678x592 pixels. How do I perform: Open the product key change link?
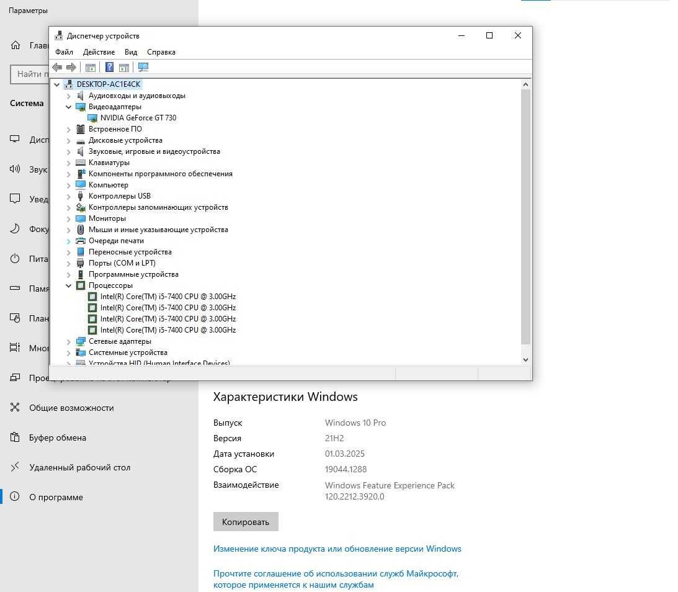[337, 549]
